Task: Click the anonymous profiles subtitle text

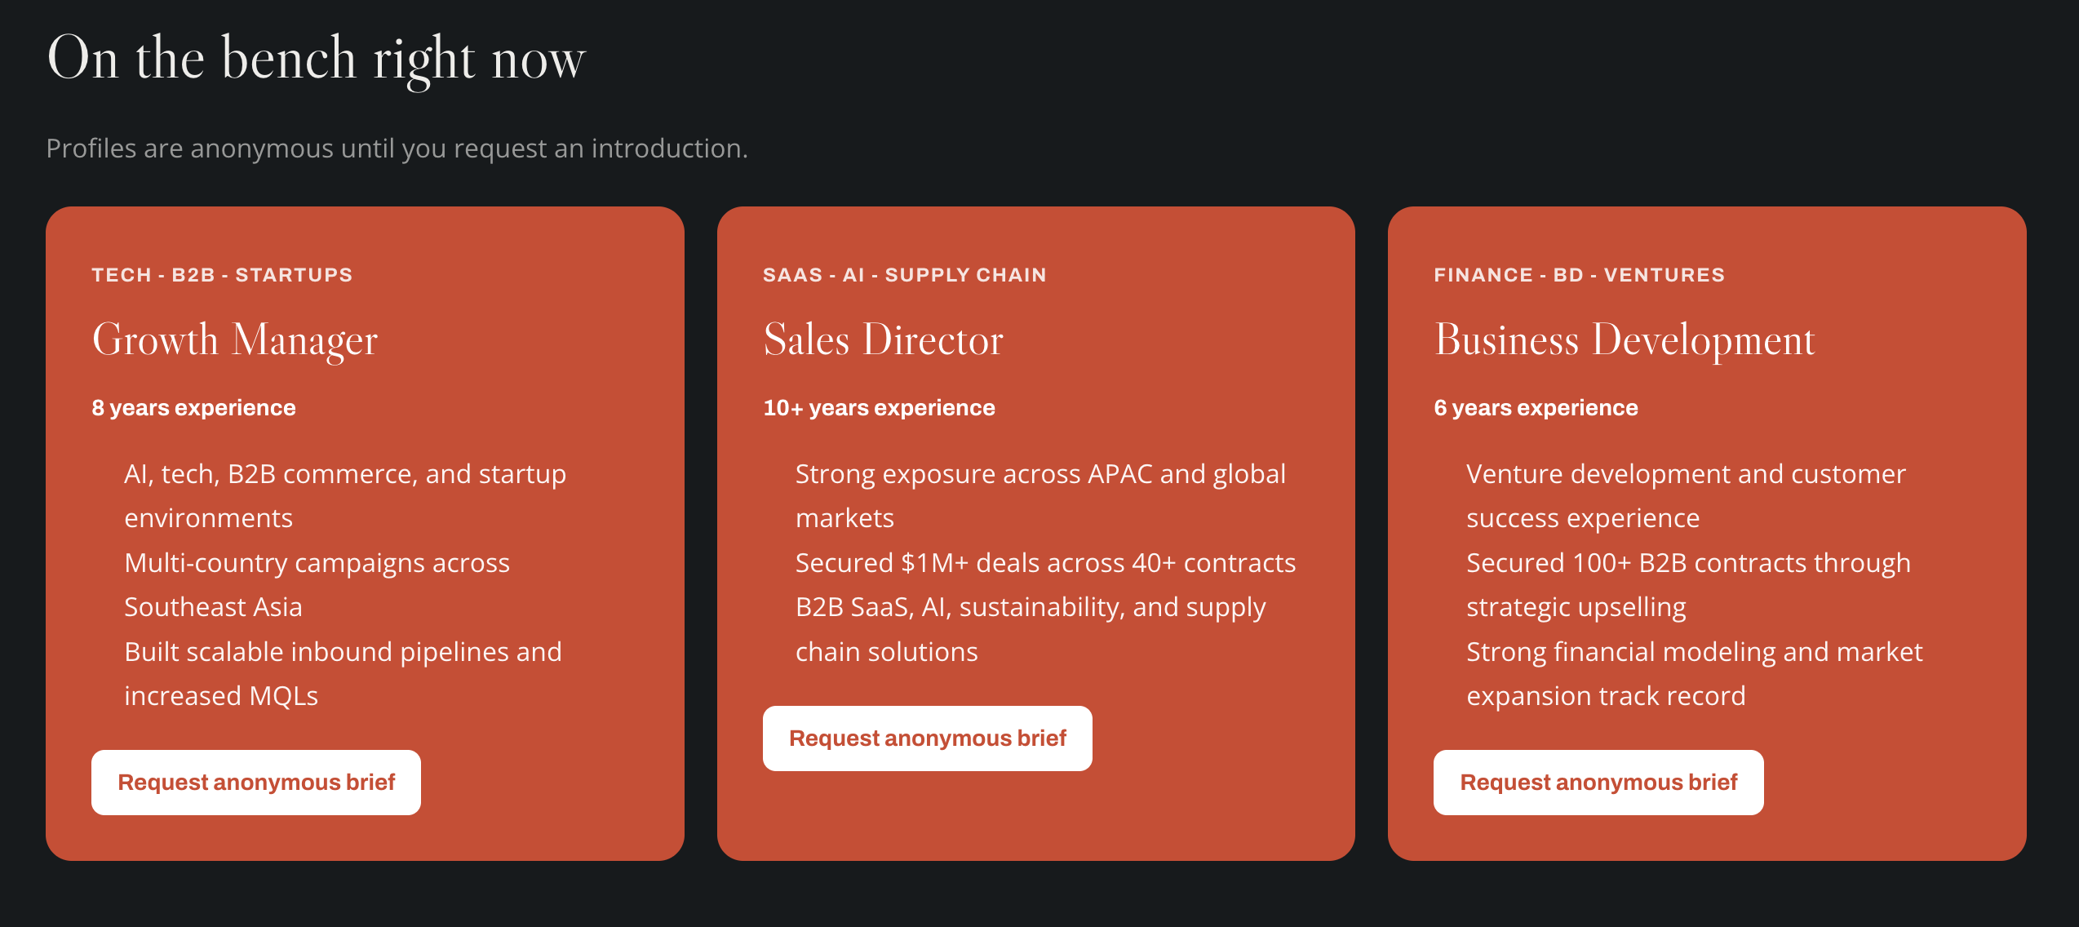Action: point(397,149)
